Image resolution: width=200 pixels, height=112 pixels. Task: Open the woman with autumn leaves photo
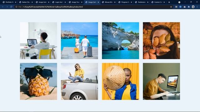pyautogui.click(x=161, y=41)
